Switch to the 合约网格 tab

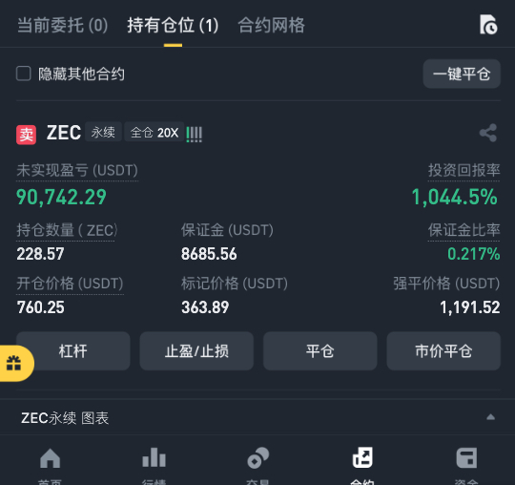(x=271, y=26)
